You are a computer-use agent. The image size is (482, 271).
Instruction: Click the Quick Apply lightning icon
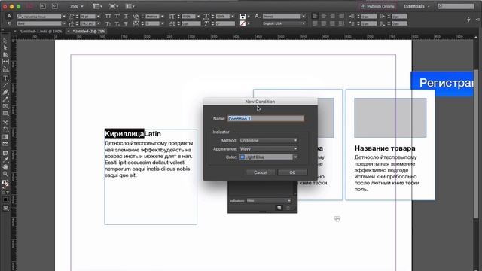(x=468, y=20)
